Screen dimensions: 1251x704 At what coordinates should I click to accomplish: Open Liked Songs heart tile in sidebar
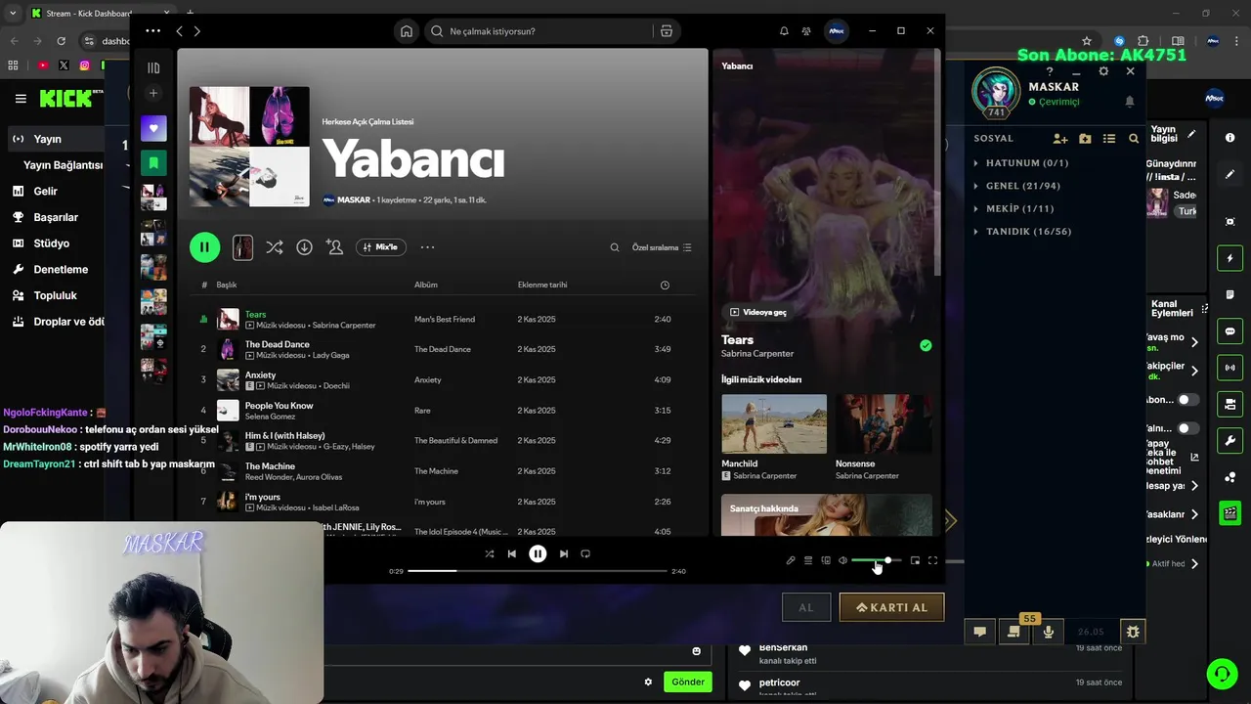pos(153,128)
